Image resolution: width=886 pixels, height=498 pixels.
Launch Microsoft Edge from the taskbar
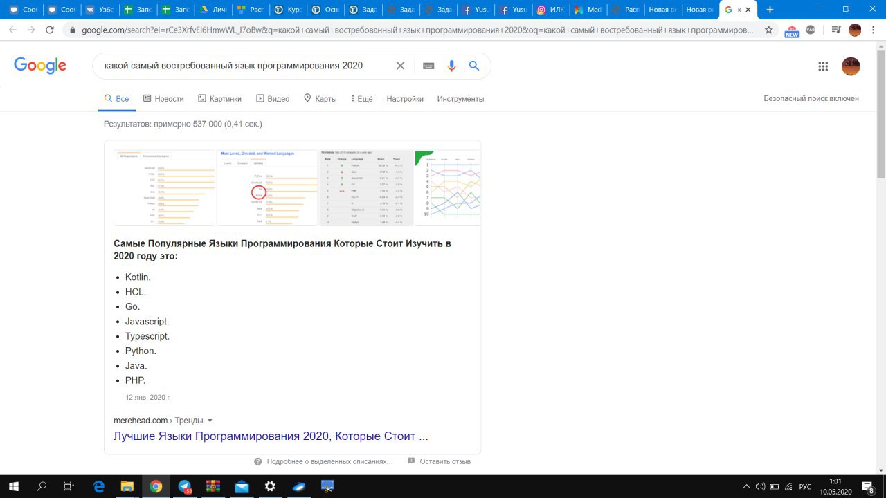[x=99, y=486]
